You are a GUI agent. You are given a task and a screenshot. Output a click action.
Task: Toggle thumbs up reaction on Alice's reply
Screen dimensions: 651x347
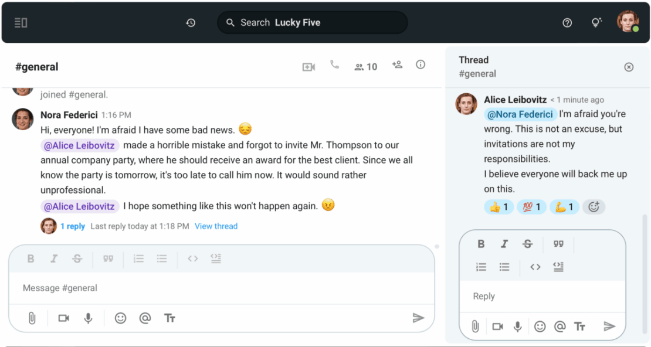(x=499, y=207)
